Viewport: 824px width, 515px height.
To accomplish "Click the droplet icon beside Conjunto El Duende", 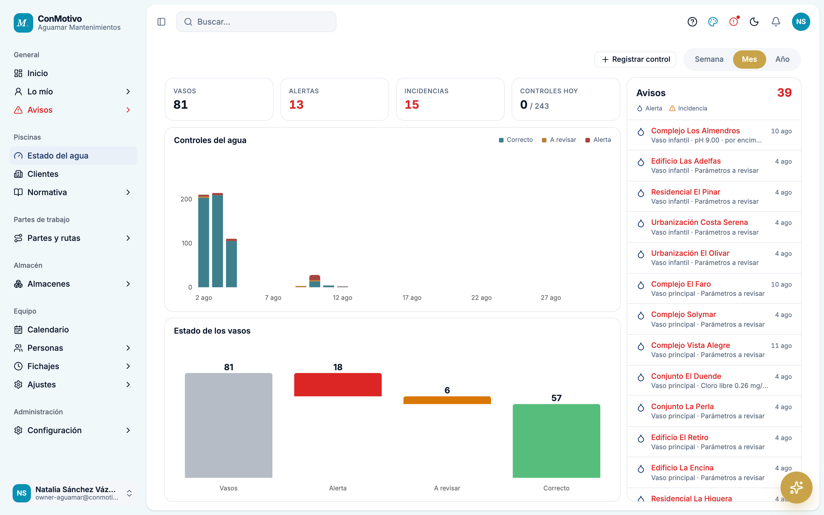I will click(641, 377).
